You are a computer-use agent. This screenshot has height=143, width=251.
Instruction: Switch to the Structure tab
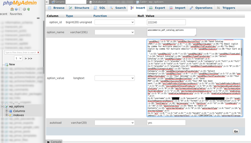79,8
